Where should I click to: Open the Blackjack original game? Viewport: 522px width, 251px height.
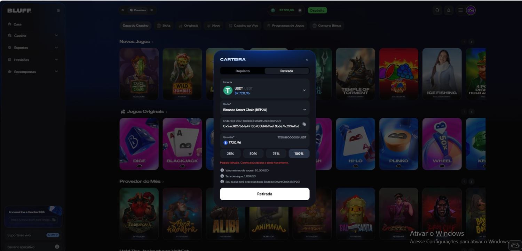click(182, 144)
